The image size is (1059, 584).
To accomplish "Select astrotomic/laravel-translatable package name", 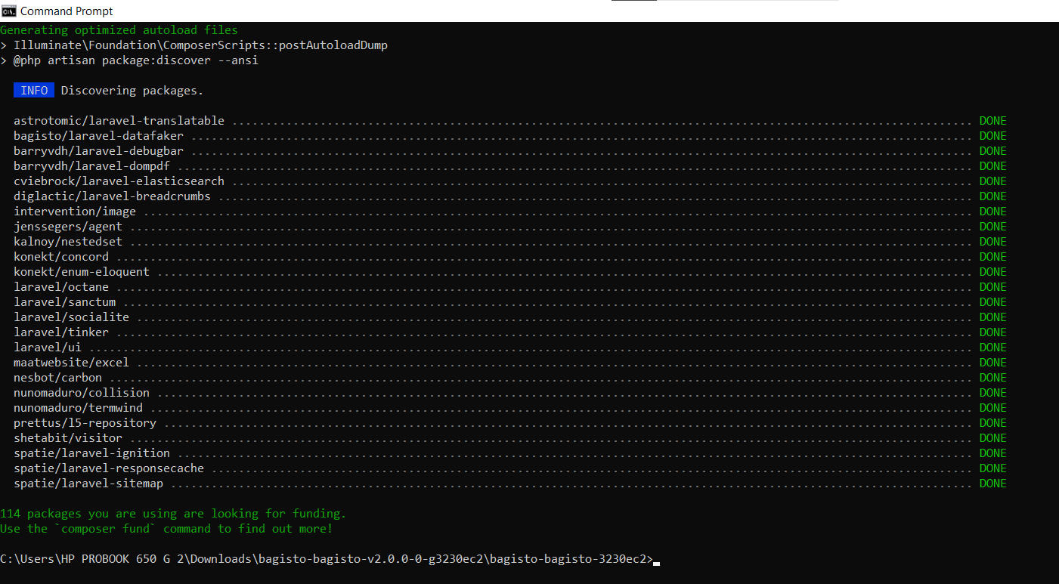I will (119, 121).
